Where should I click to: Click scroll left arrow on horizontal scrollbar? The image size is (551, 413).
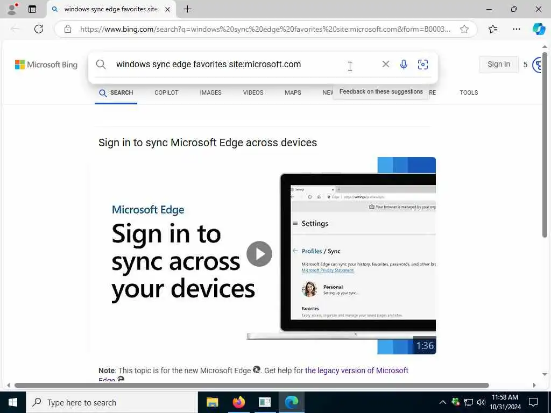click(9, 385)
